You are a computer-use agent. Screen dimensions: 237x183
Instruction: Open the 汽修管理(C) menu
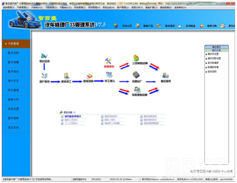pos(23,8)
